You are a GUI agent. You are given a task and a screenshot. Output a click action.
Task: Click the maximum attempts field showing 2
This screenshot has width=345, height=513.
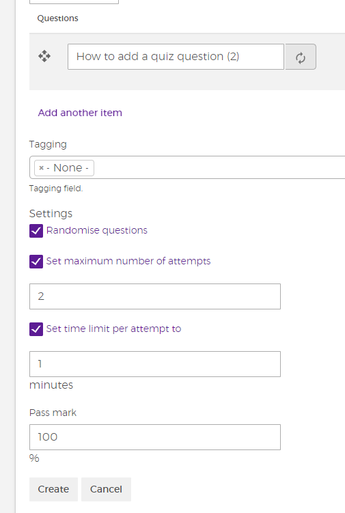click(x=155, y=296)
